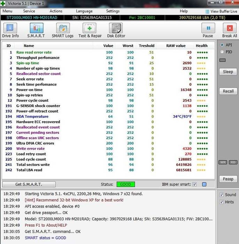Screen dimensions: 239x244
Task: Select the Total LBA read row
Action: coord(108,170)
